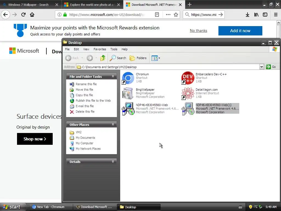
Task: Open Explorer Tools menu
Action: (x=114, y=49)
